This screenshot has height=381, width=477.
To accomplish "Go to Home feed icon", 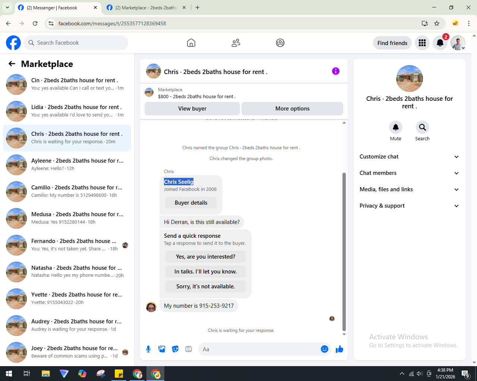I will 191,43.
